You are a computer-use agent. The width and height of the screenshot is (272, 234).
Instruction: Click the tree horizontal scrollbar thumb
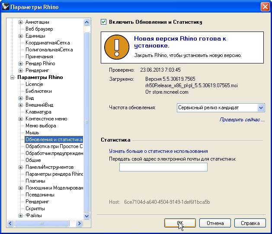42,223
